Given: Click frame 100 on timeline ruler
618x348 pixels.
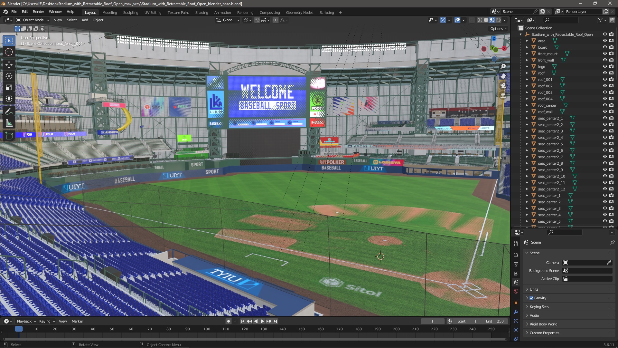Looking at the screenshot, I should [207, 329].
